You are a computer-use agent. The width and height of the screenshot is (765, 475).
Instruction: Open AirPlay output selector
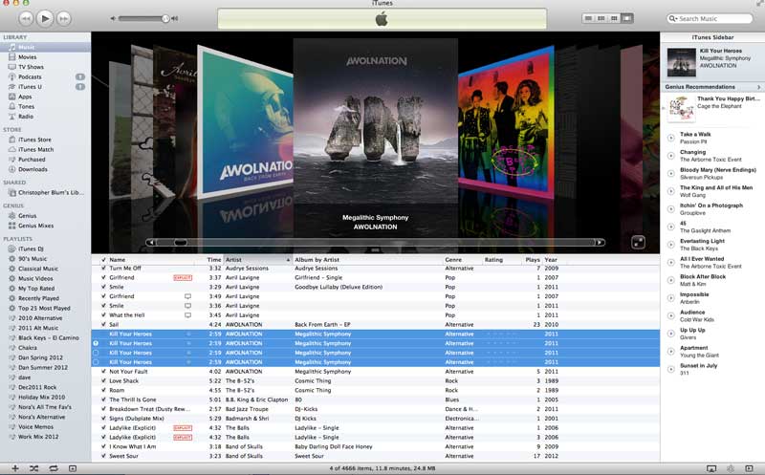(711, 468)
